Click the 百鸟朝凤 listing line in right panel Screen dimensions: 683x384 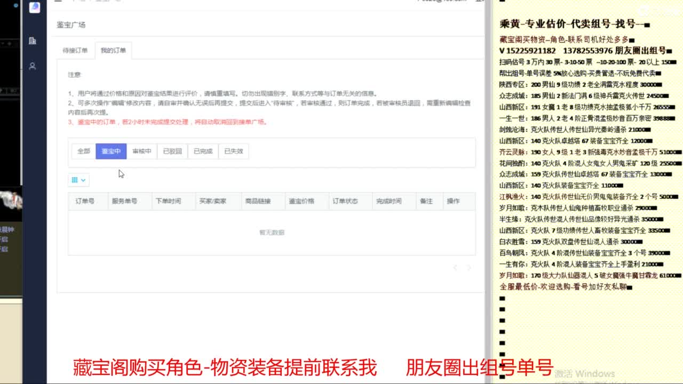click(x=585, y=252)
